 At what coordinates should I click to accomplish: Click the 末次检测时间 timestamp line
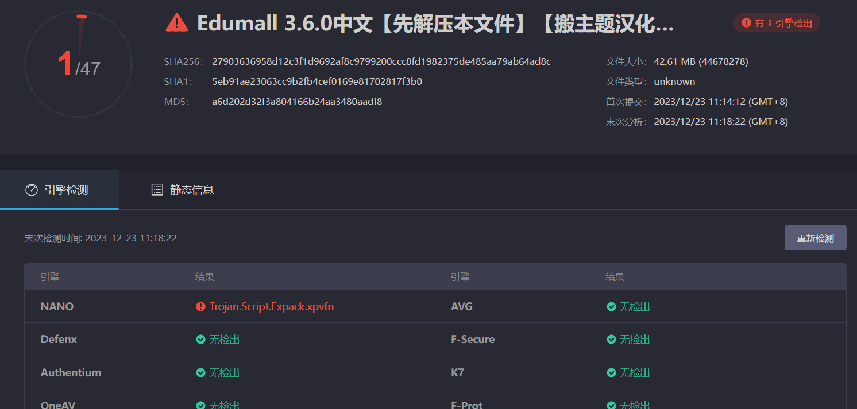pyautogui.click(x=101, y=238)
